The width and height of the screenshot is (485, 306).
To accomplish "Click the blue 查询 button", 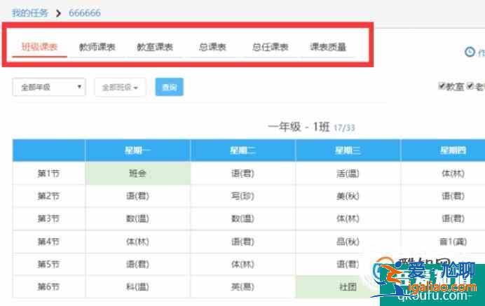I will pos(169,87).
